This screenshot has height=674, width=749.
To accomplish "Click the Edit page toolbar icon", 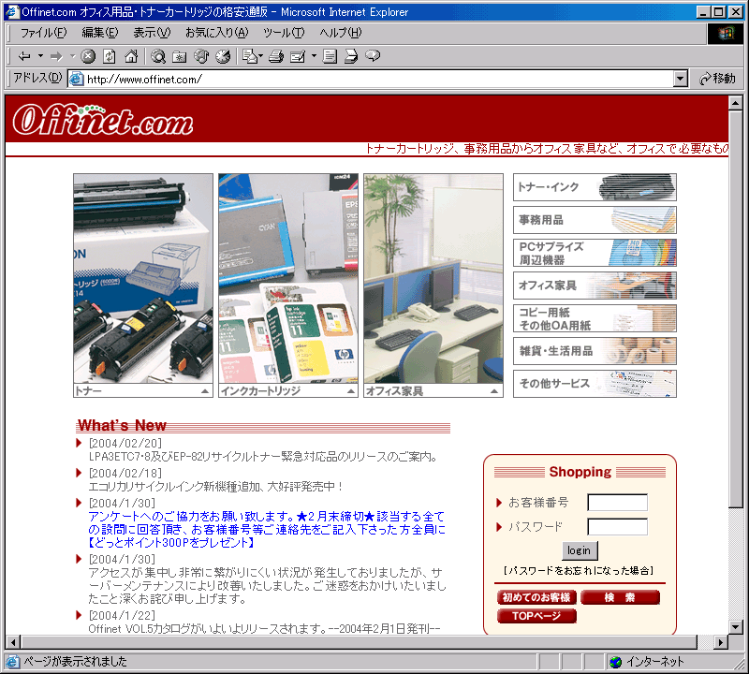I will tap(298, 56).
